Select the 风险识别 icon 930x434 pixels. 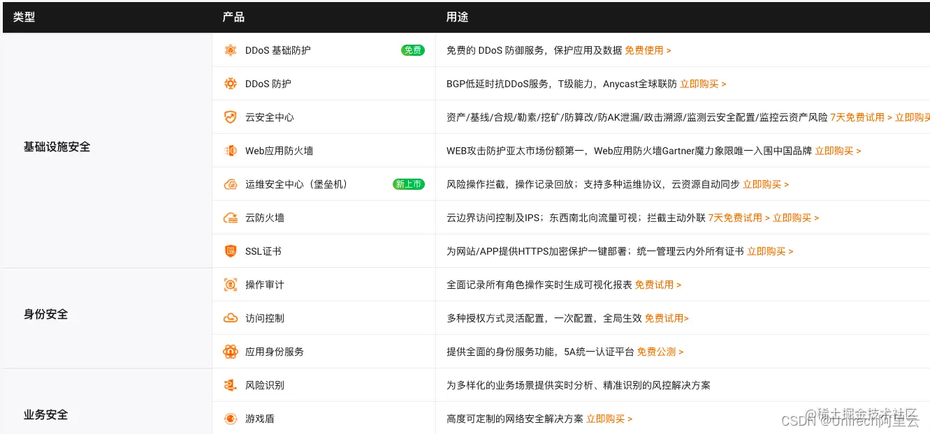point(230,384)
